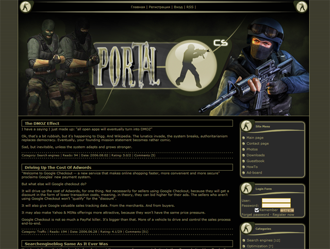Click the Categories soldier badge icon
Screen dimensions: 330x249
246,228
